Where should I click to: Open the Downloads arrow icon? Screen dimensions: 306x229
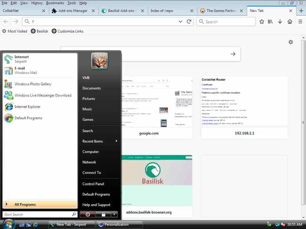click(280, 21)
